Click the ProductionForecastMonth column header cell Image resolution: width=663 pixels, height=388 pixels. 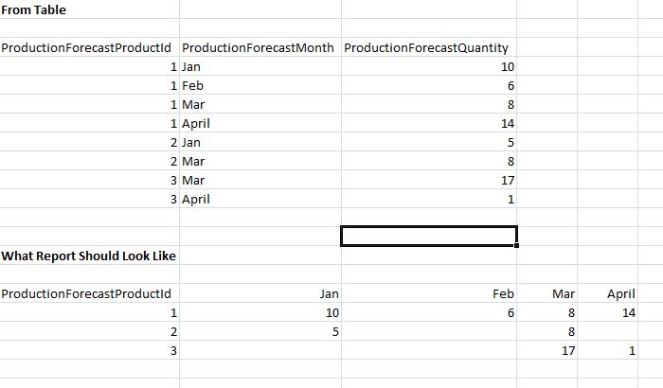point(258,48)
